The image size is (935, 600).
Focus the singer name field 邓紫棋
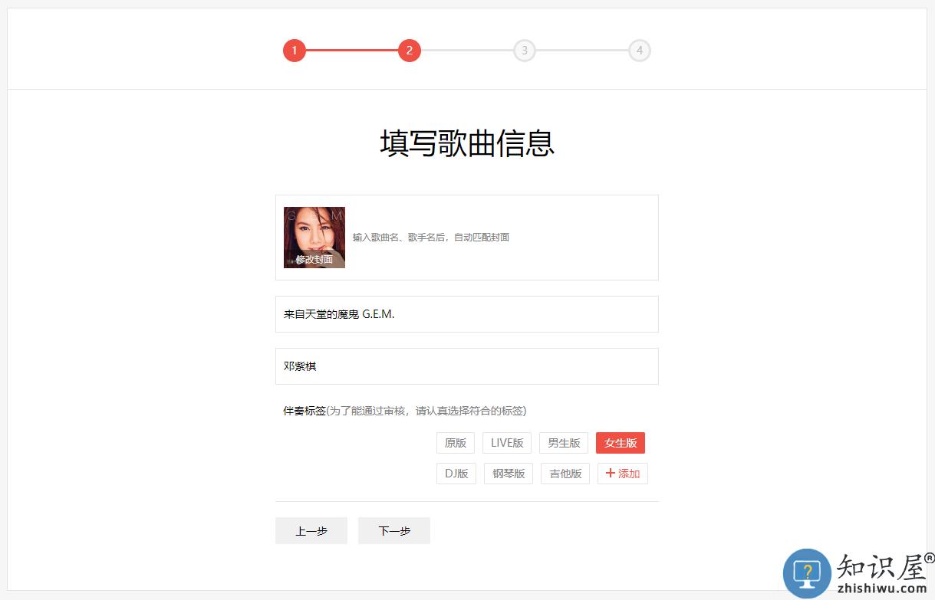[466, 366]
